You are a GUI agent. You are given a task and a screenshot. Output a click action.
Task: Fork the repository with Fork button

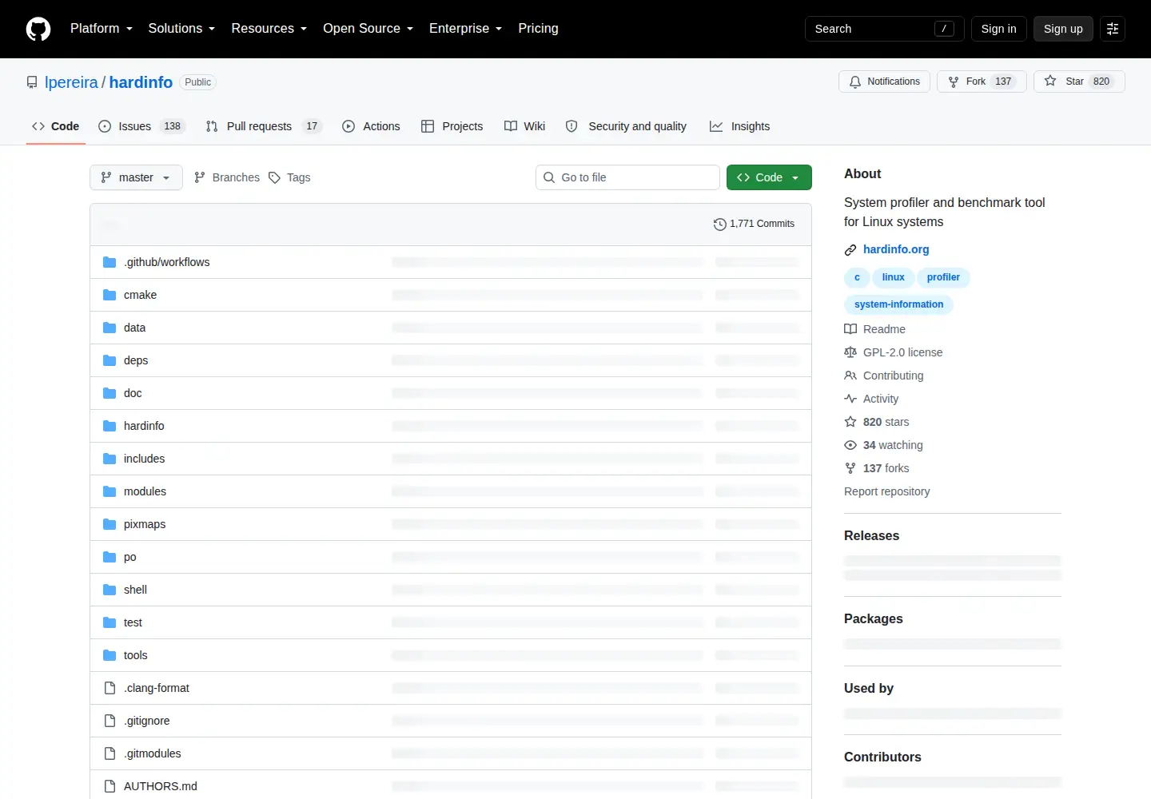coord(982,81)
